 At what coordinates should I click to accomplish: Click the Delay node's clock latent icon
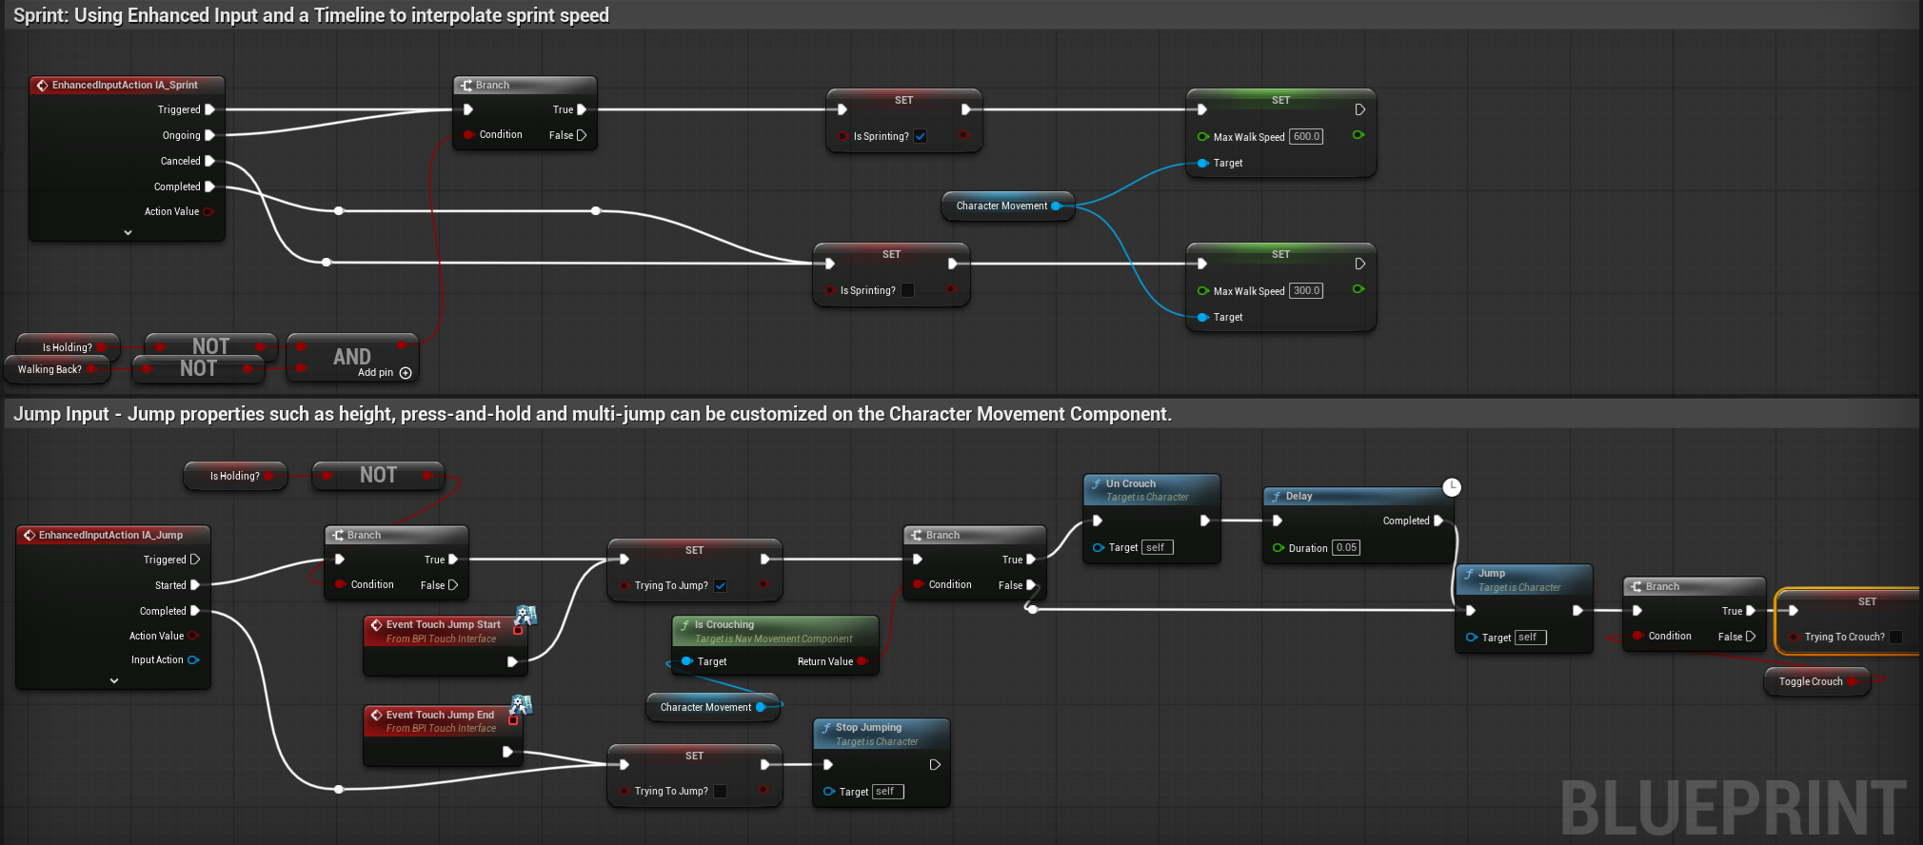(1451, 487)
